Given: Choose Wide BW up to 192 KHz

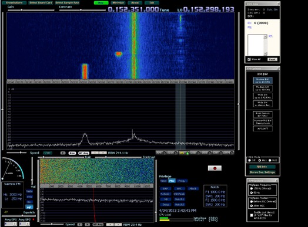Looking at the screenshot, I should (263, 96).
